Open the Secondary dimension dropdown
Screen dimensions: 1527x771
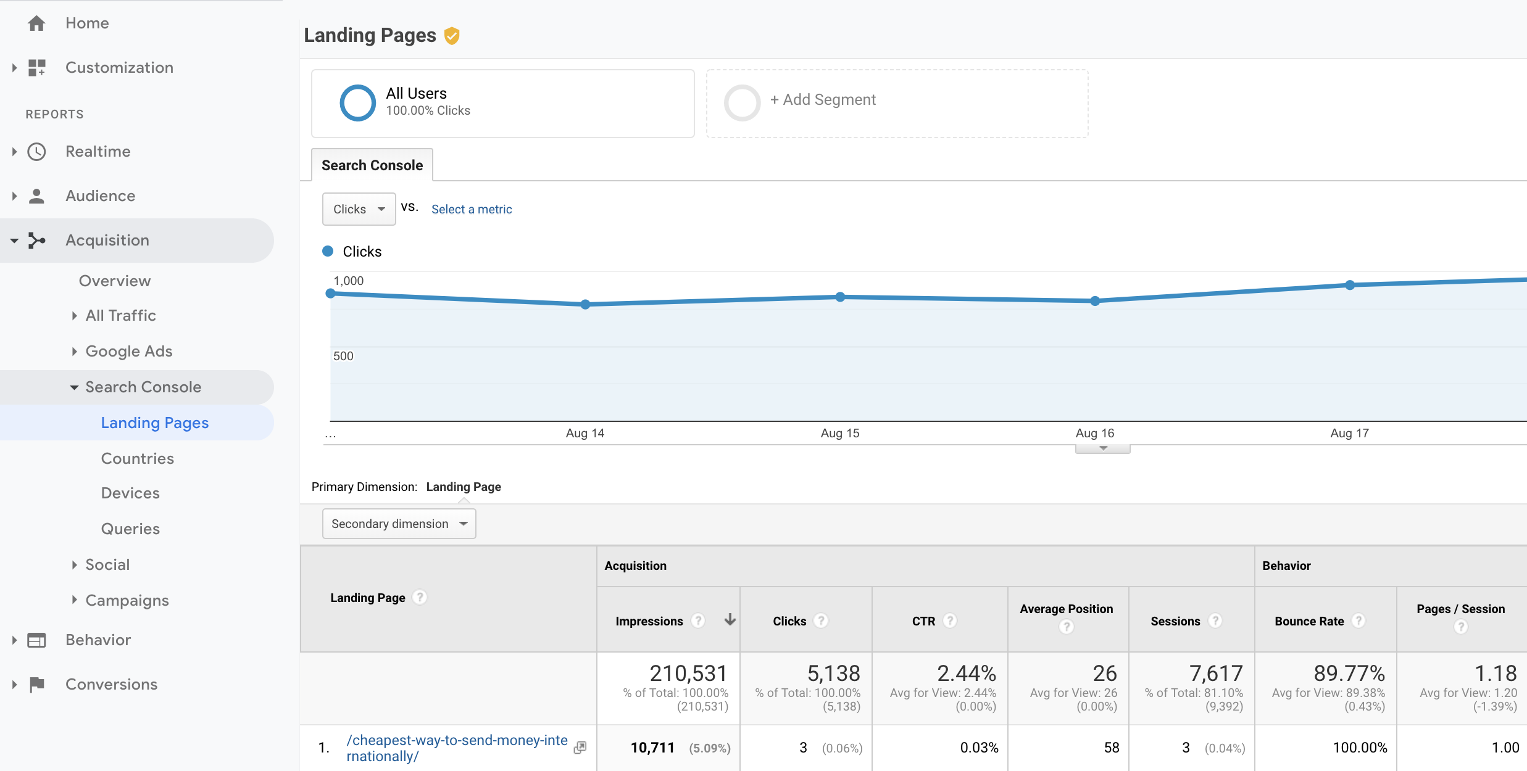click(x=399, y=524)
